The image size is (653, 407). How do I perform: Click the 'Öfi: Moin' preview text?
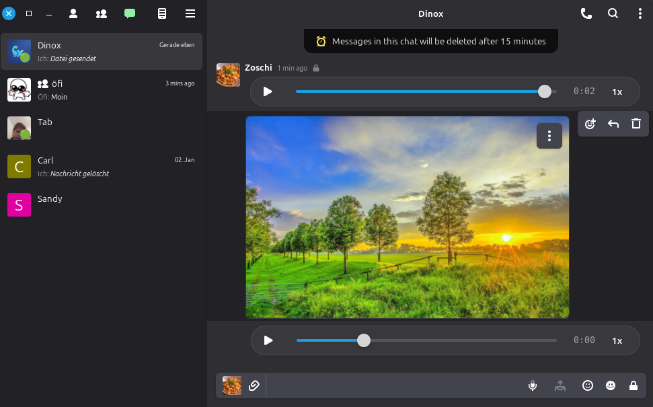(52, 97)
